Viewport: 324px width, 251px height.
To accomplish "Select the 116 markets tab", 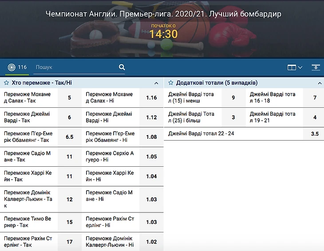I will pos(17,67).
